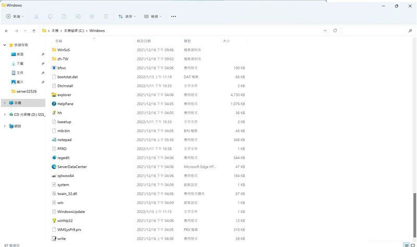
Task: Click the vertical scrollbar thumb in file list
Action: click(414, 215)
